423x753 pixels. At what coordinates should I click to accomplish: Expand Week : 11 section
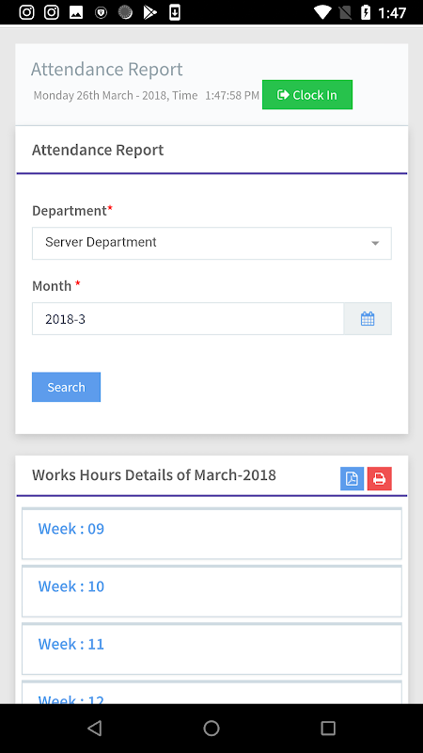point(211,649)
